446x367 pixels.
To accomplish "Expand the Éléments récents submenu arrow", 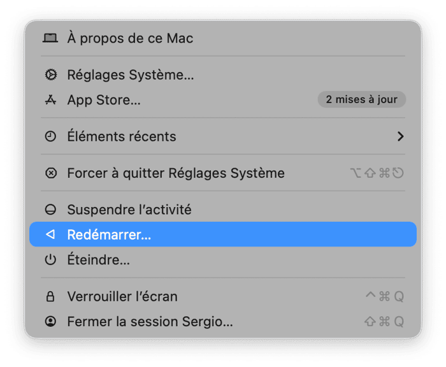I will coord(400,136).
